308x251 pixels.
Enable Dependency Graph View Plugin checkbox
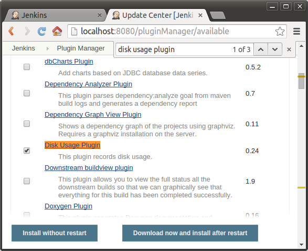(x=27, y=124)
